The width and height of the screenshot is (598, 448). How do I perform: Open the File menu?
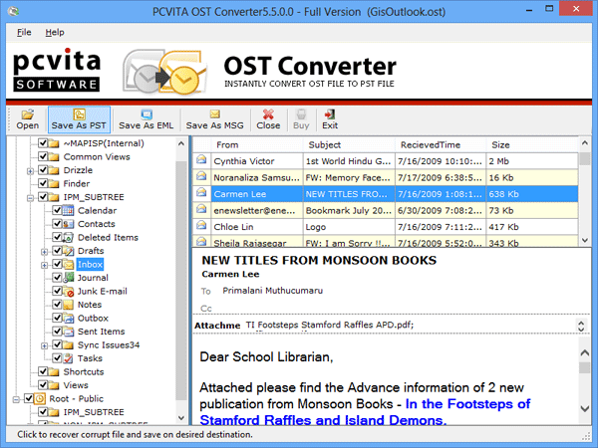click(24, 33)
